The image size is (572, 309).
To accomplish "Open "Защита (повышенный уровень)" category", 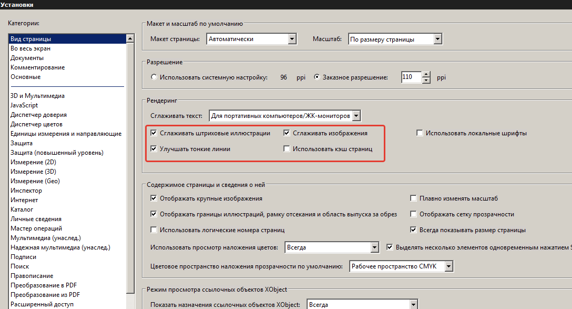I will coord(57,153).
